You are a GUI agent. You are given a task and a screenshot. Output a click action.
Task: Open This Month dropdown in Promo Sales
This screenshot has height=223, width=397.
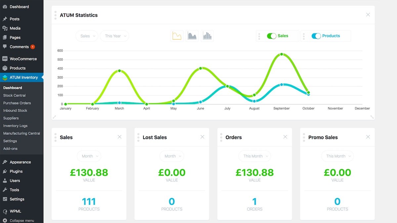337,156
